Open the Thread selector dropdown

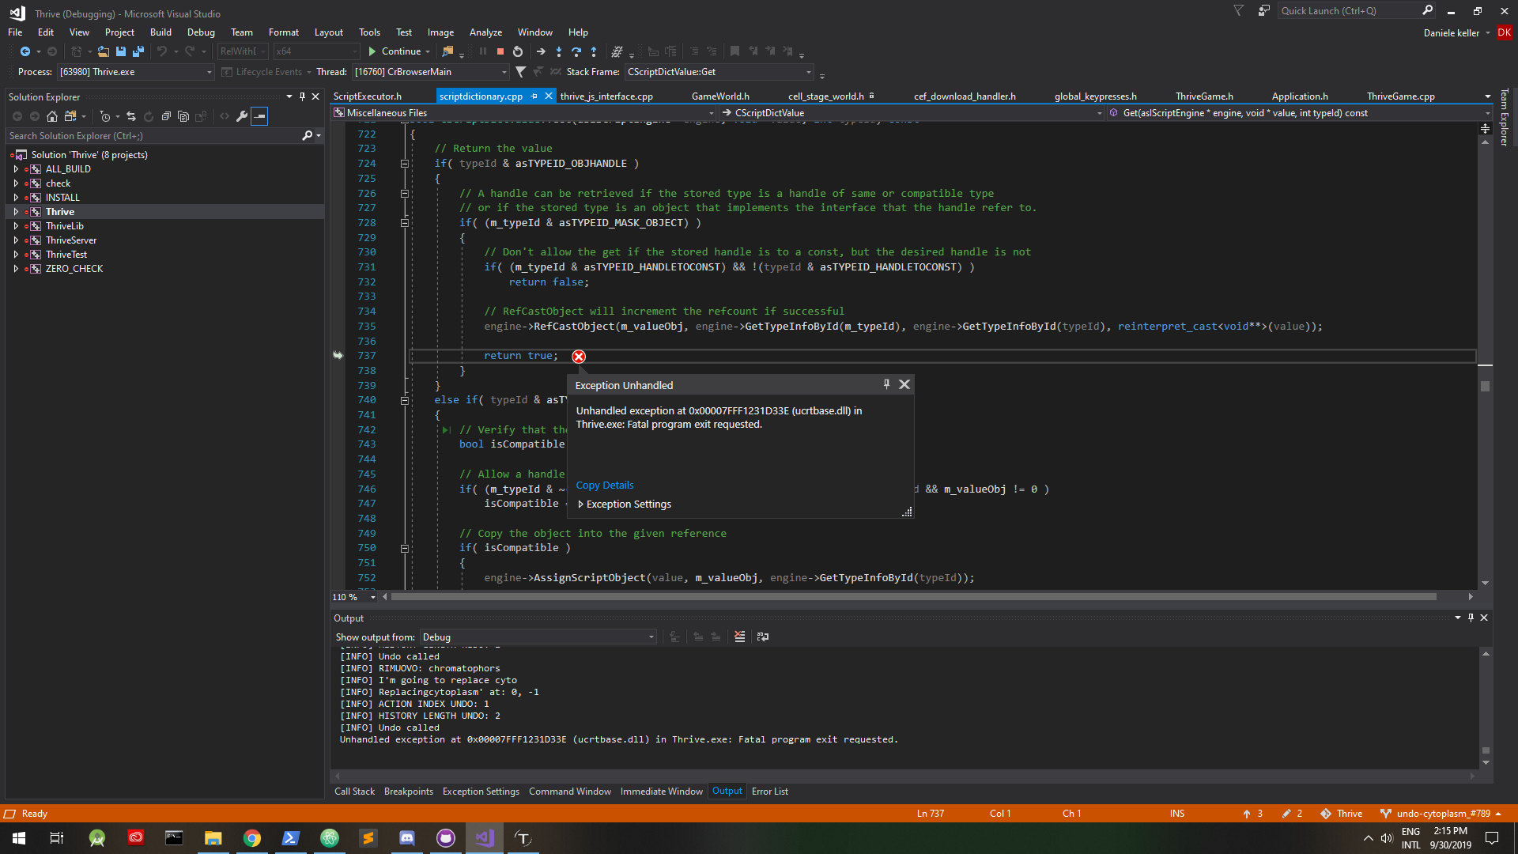coord(504,72)
